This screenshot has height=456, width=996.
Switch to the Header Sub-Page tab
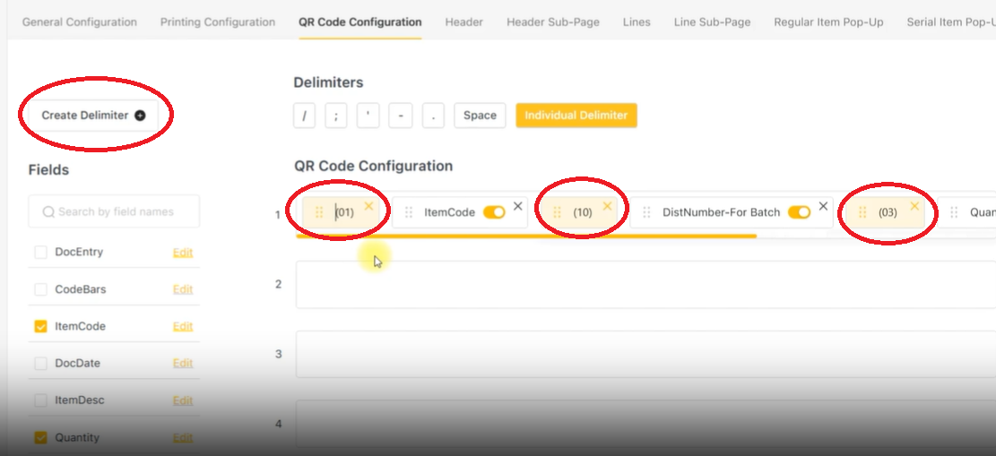tap(553, 22)
